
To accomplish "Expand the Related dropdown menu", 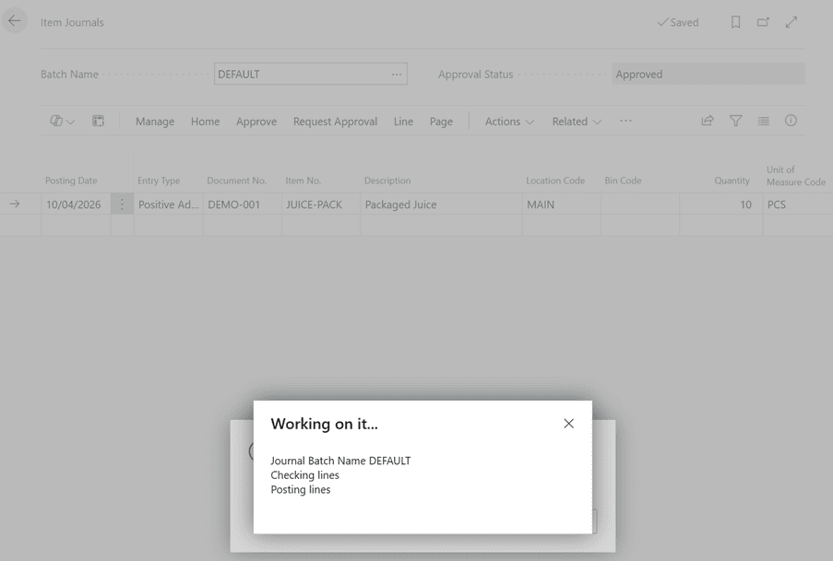I will (577, 122).
